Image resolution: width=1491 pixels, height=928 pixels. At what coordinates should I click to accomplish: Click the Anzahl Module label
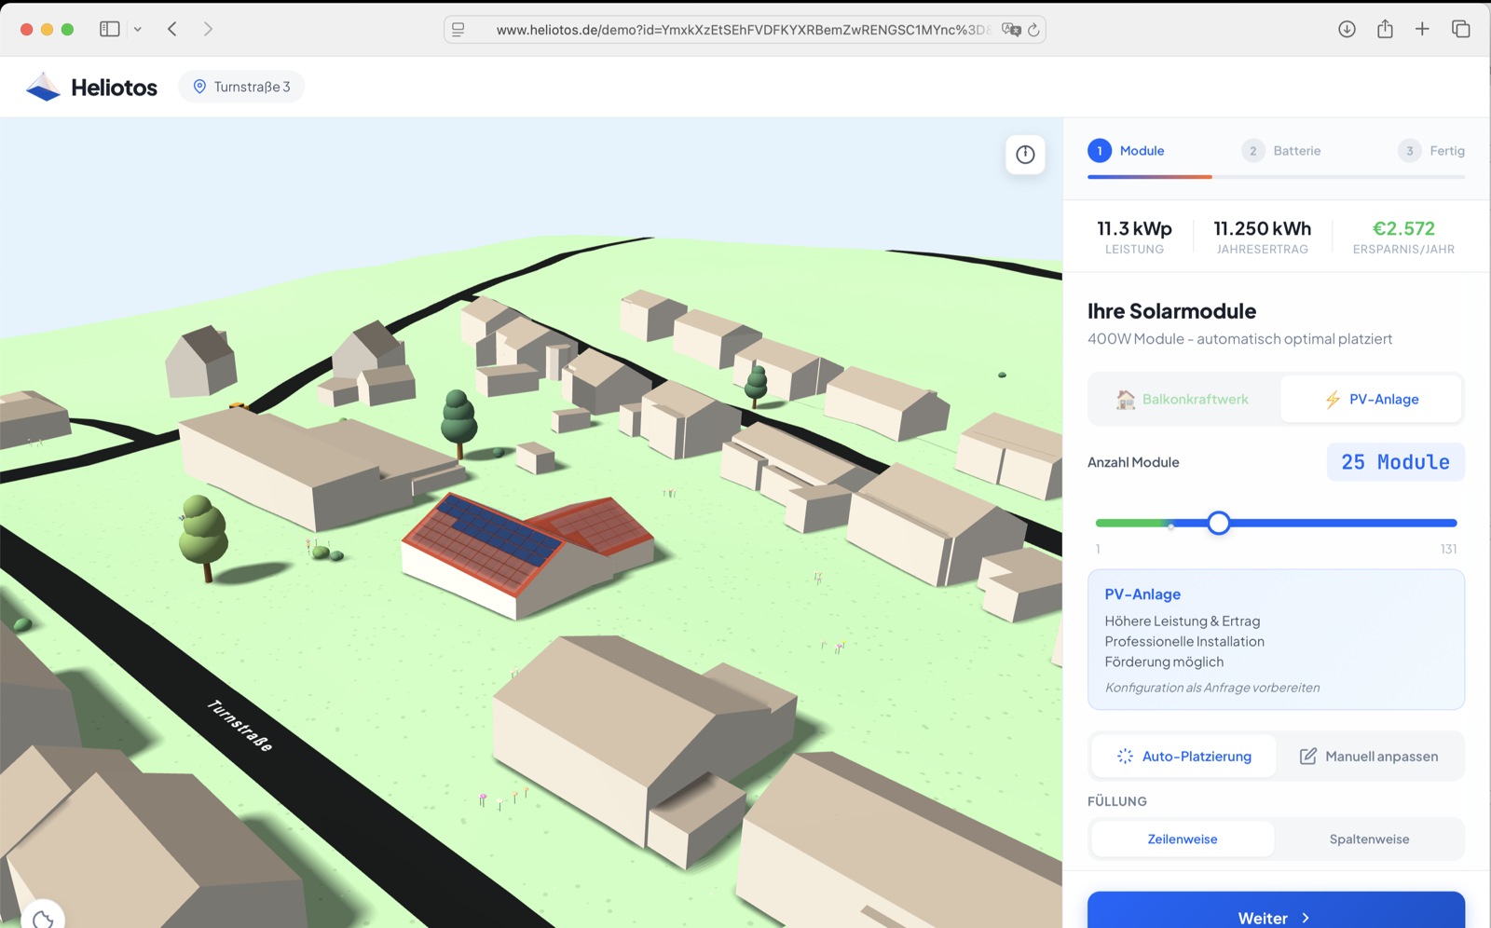1133,462
